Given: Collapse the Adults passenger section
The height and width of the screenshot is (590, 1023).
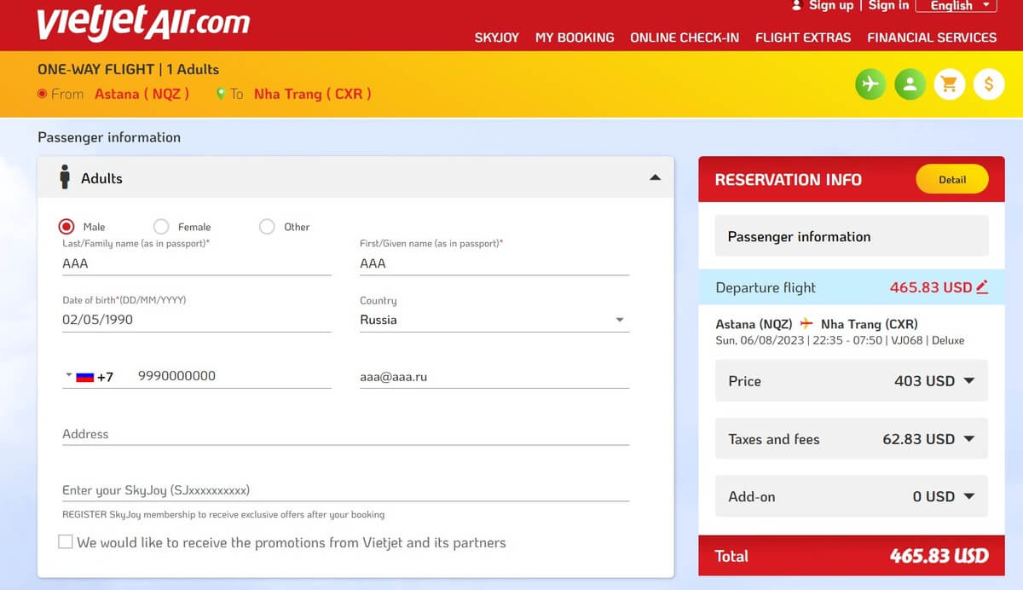Looking at the screenshot, I should pos(655,177).
